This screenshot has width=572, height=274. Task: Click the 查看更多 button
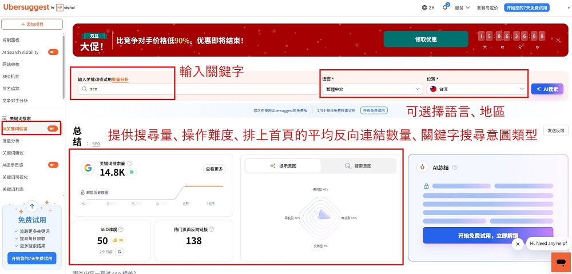[214, 169]
